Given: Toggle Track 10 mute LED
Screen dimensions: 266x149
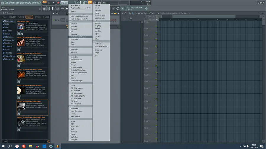Looking at the screenshot, I should pyautogui.click(x=156, y=86).
